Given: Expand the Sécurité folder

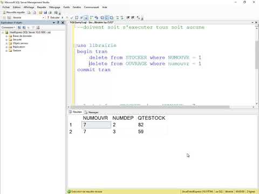Looking at the screenshot, I should pyautogui.click(x=6, y=40).
